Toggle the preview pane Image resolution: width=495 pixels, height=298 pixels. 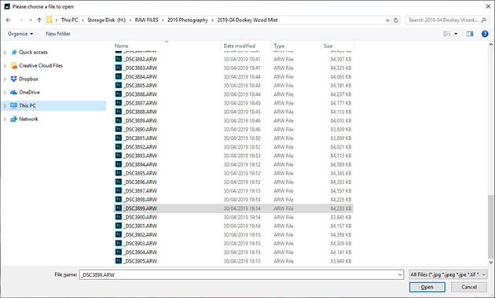pos(470,34)
